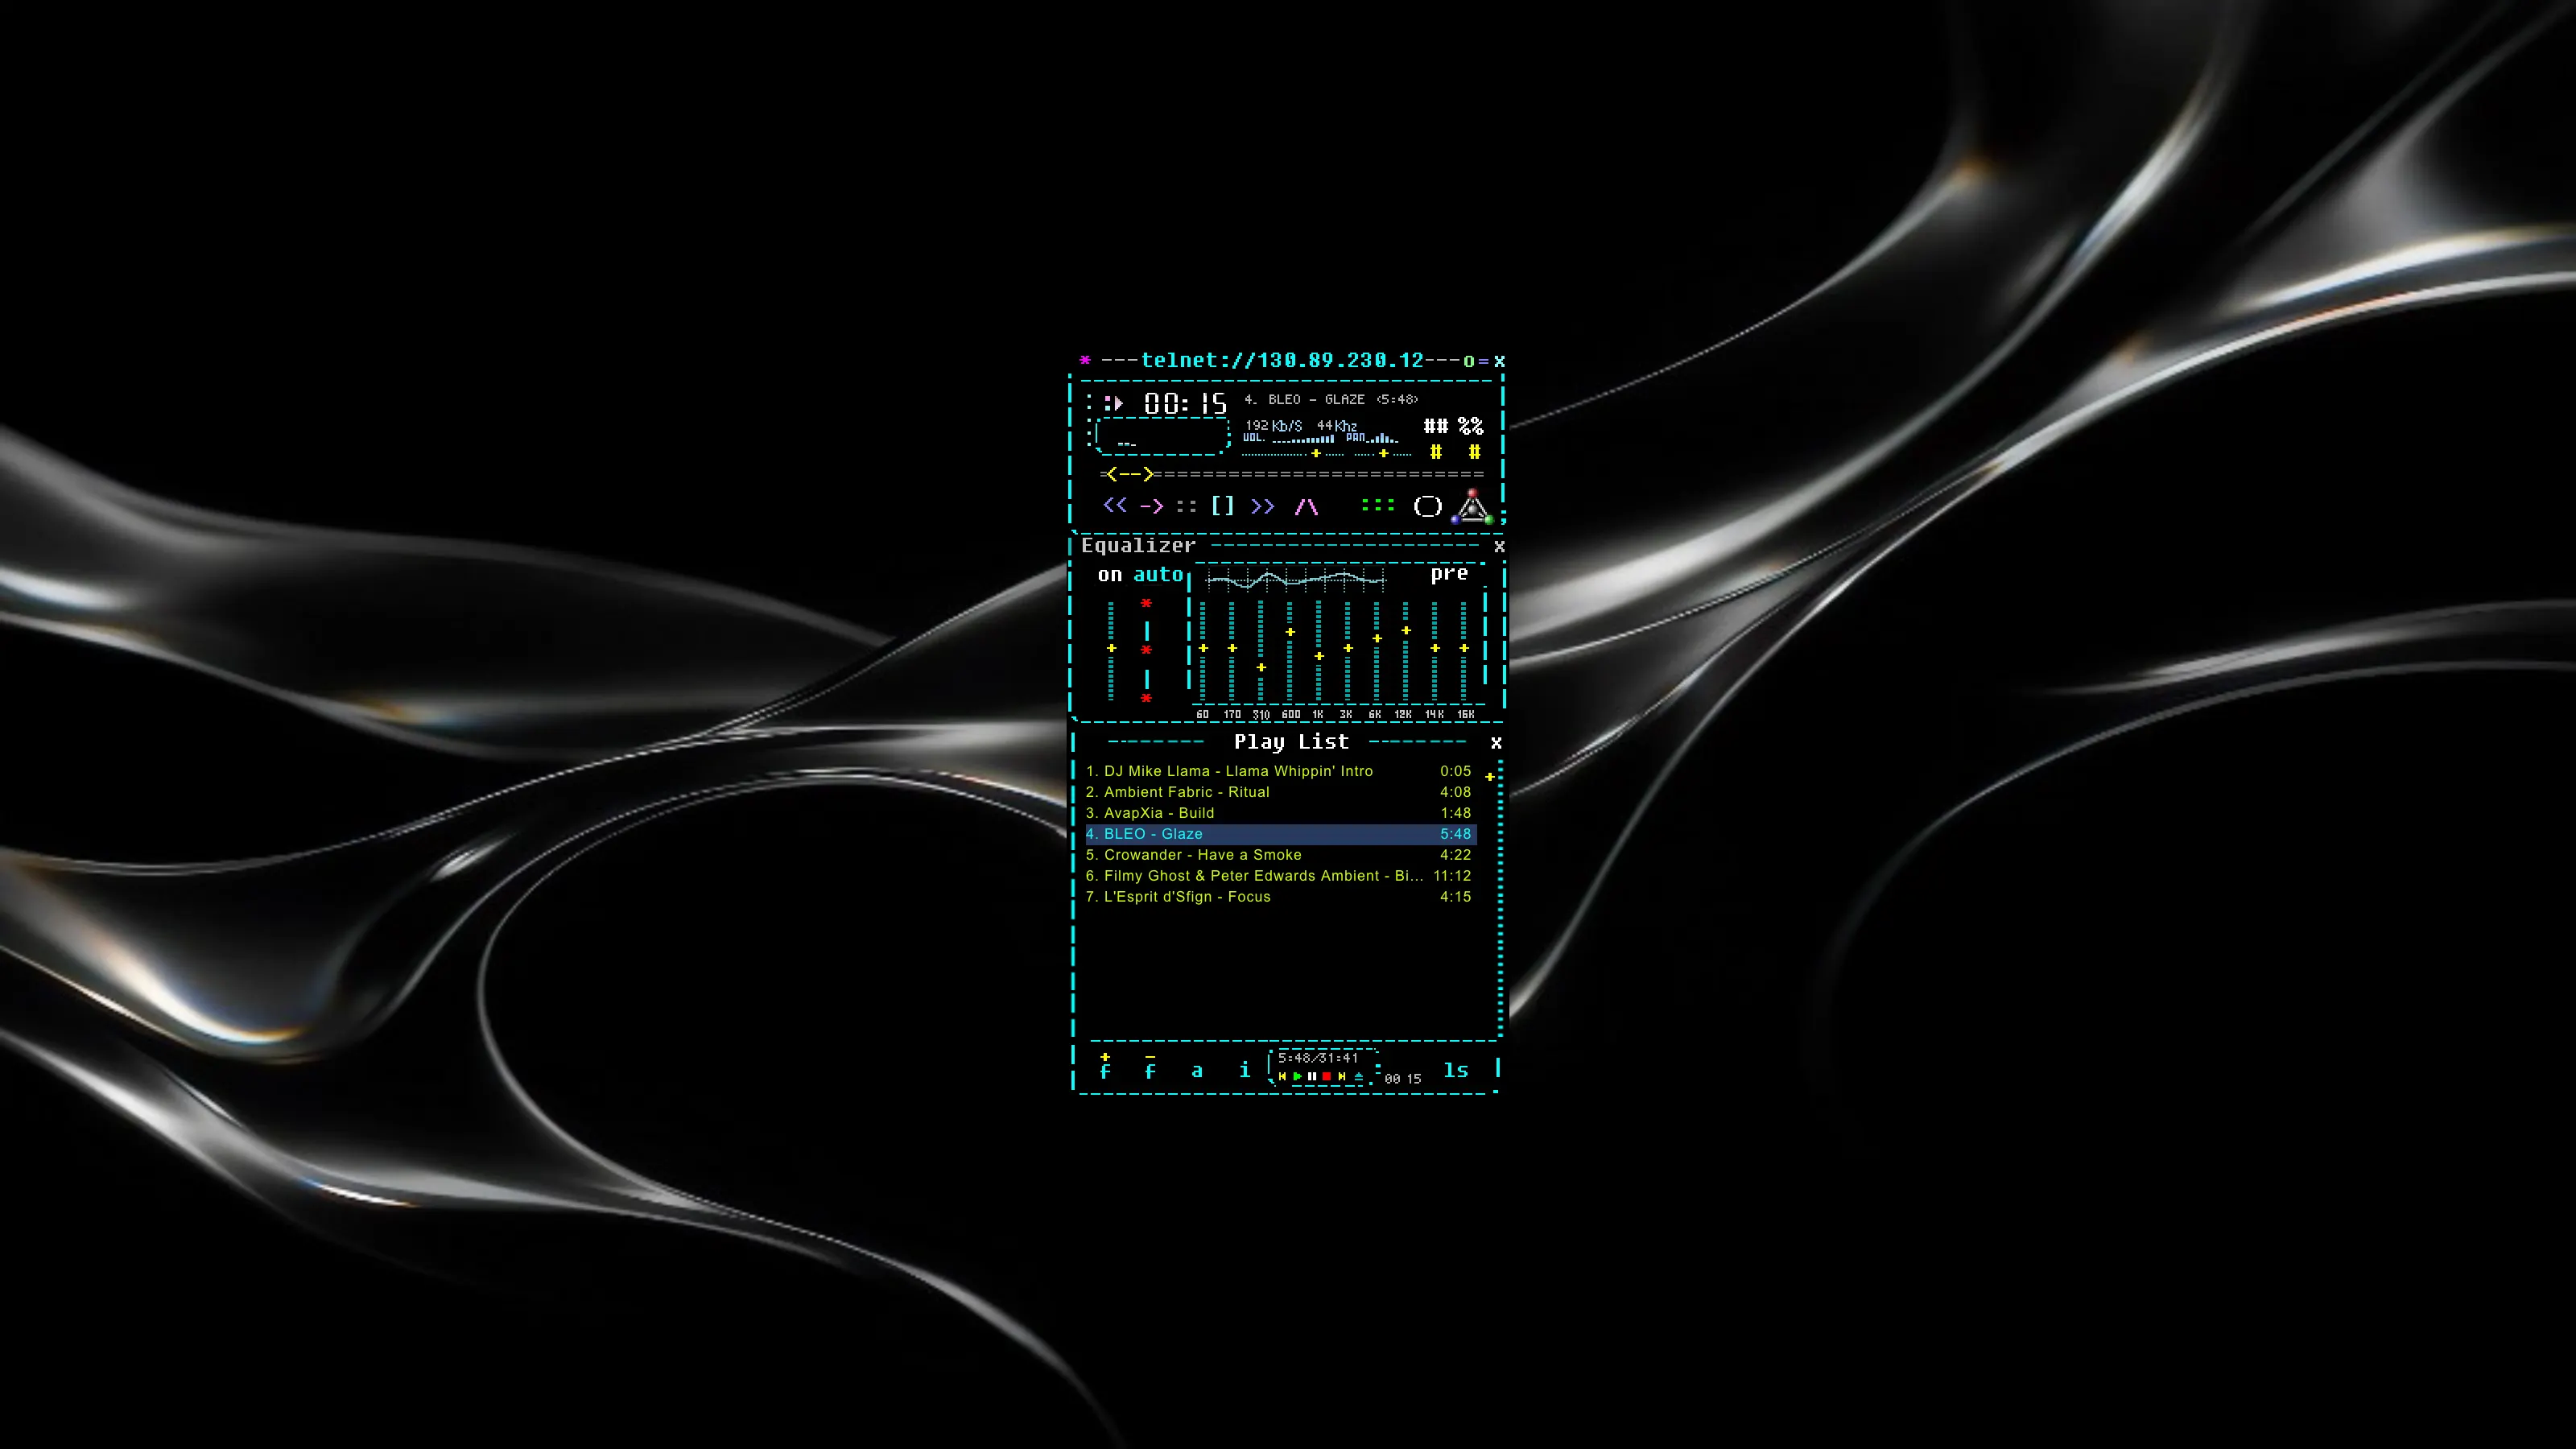
Task: Click playlist mini green play button
Action: coord(1297,1077)
